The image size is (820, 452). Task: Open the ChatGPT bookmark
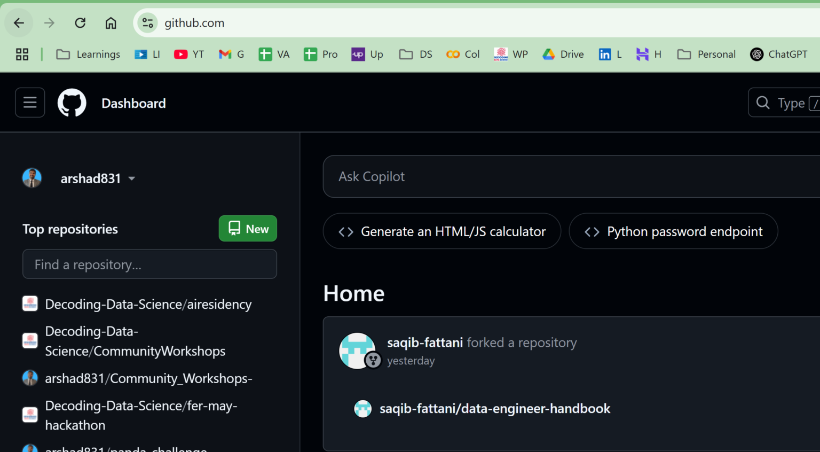(x=778, y=54)
